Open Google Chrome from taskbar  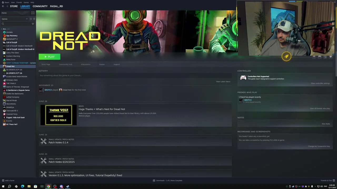[48, 186]
